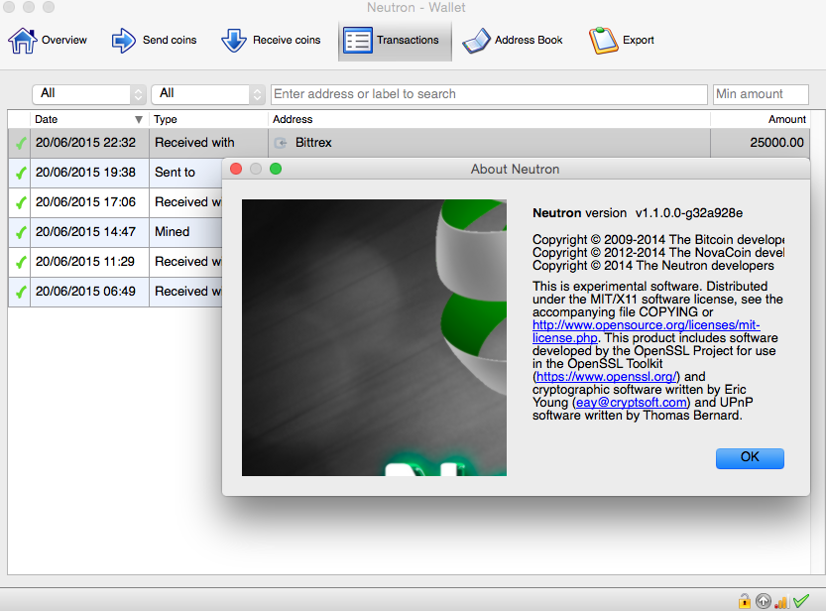Select the Bittrex address cell
826x611 pixels.
[490, 143]
